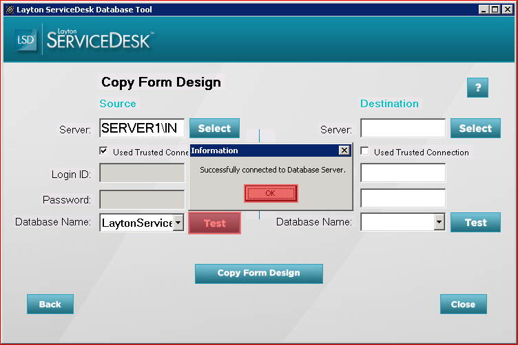
Task: Click the Source server Select button
Action: coord(214,129)
